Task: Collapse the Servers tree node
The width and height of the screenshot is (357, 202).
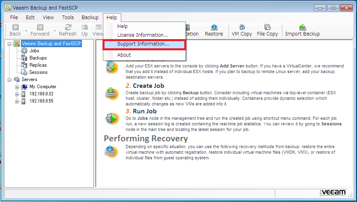Action: [9, 80]
